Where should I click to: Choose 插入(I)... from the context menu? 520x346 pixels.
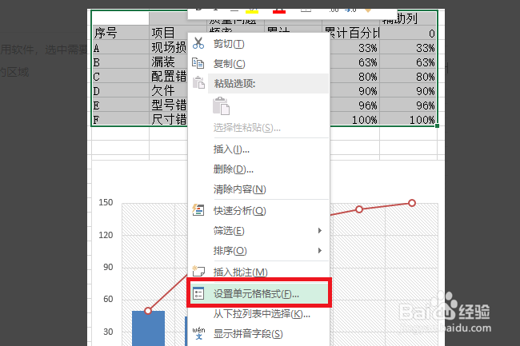[x=231, y=149]
